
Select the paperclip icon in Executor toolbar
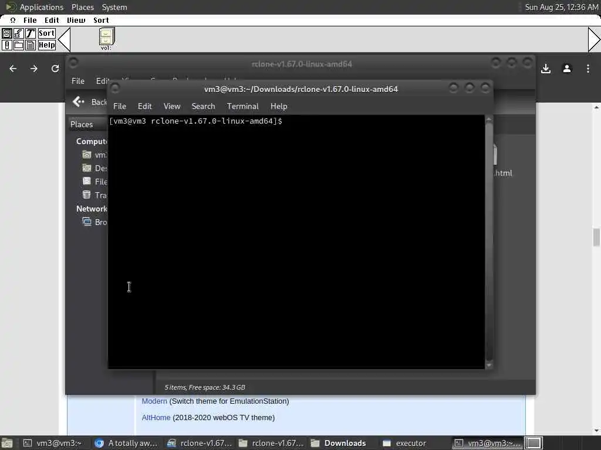click(x=6, y=45)
